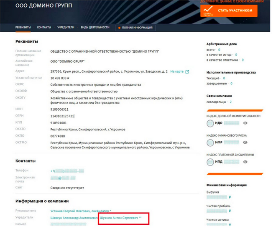Open founder Шухнин Антон Сергеевич link
The image size is (276, 234).
[x=120, y=218]
